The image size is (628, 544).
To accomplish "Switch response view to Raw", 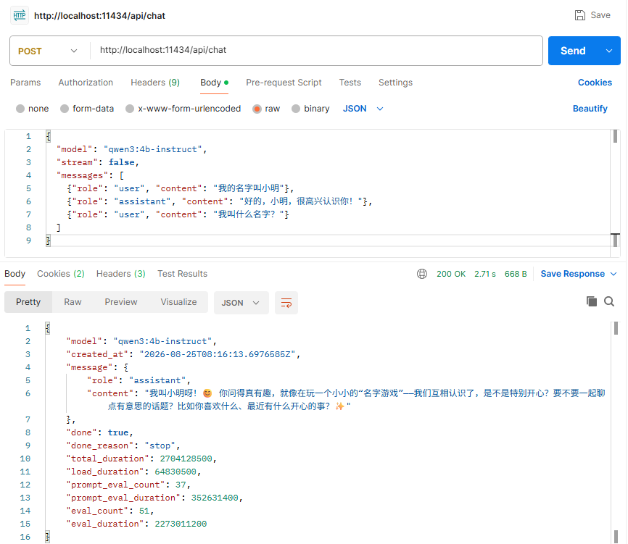I will tap(73, 302).
